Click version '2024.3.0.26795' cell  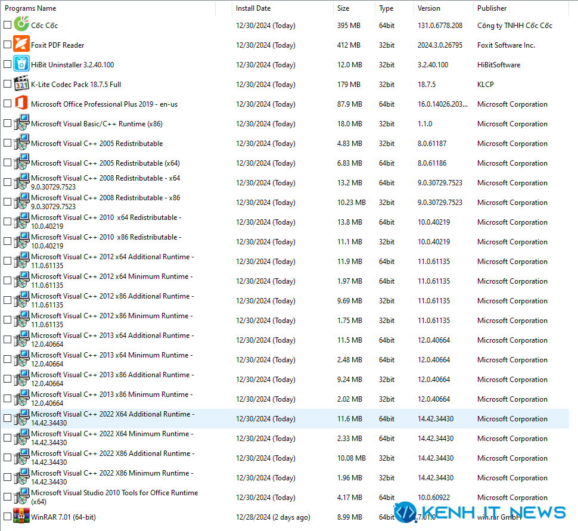pos(440,45)
